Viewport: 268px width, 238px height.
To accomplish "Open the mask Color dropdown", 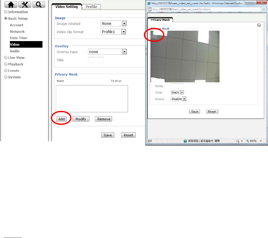I will pos(177,92).
